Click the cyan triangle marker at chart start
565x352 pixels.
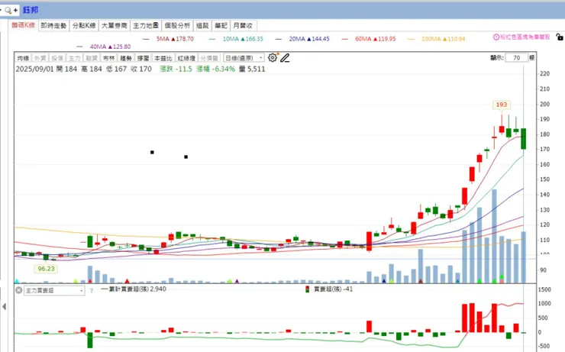point(17,281)
